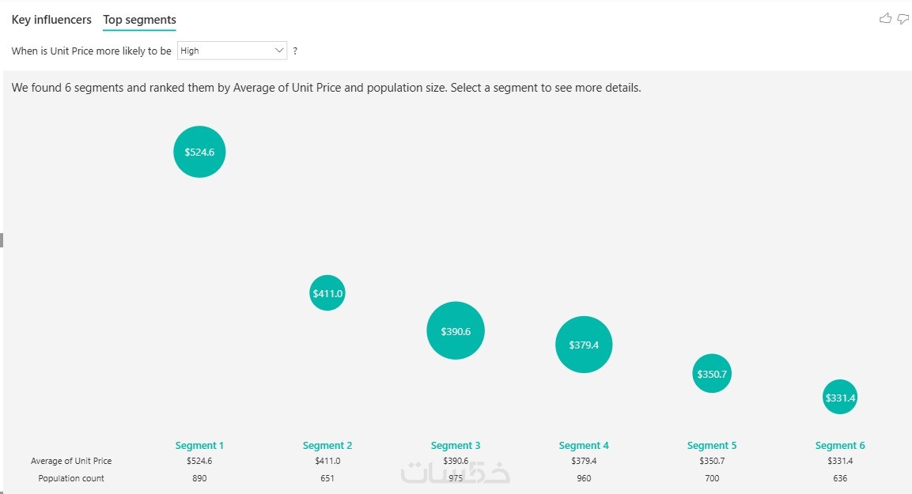This screenshot has height=494, width=912.
Task: Expand dropdown using the chevron arrow
Action: pyautogui.click(x=279, y=51)
